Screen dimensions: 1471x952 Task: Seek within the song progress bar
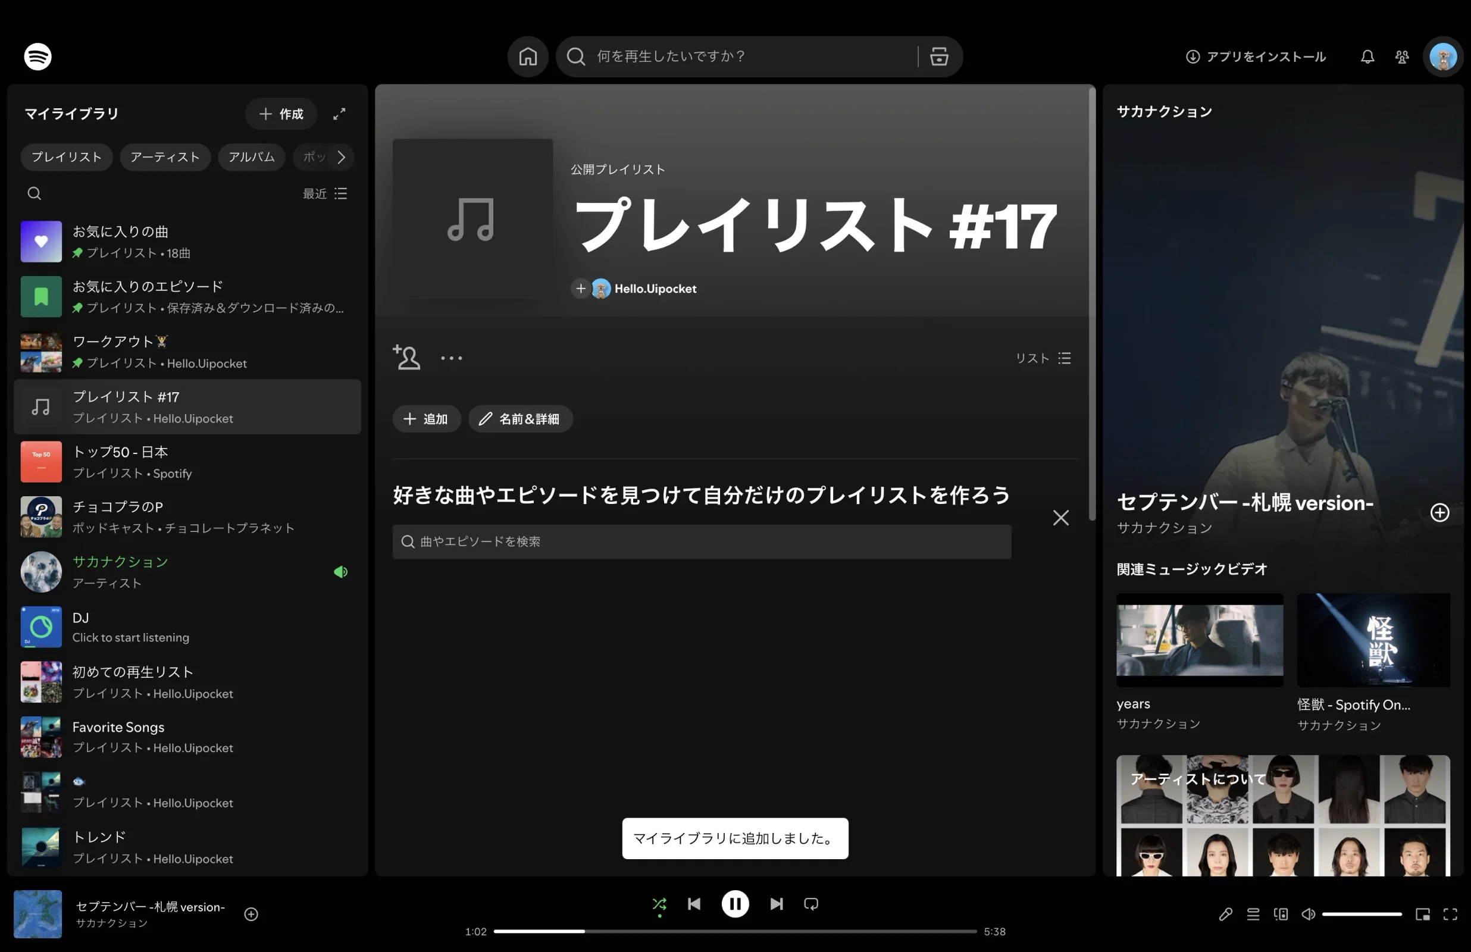tap(735, 931)
